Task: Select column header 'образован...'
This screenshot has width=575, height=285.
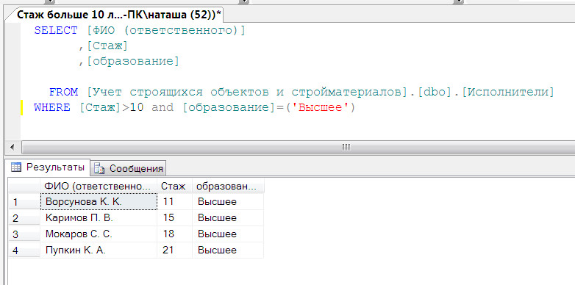Action: 228,186
